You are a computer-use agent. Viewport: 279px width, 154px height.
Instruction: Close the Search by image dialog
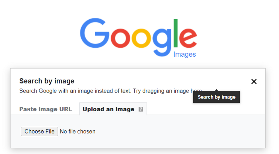[254, 82]
